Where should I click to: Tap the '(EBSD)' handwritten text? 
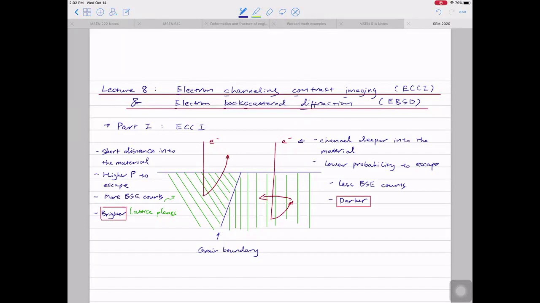400,102
